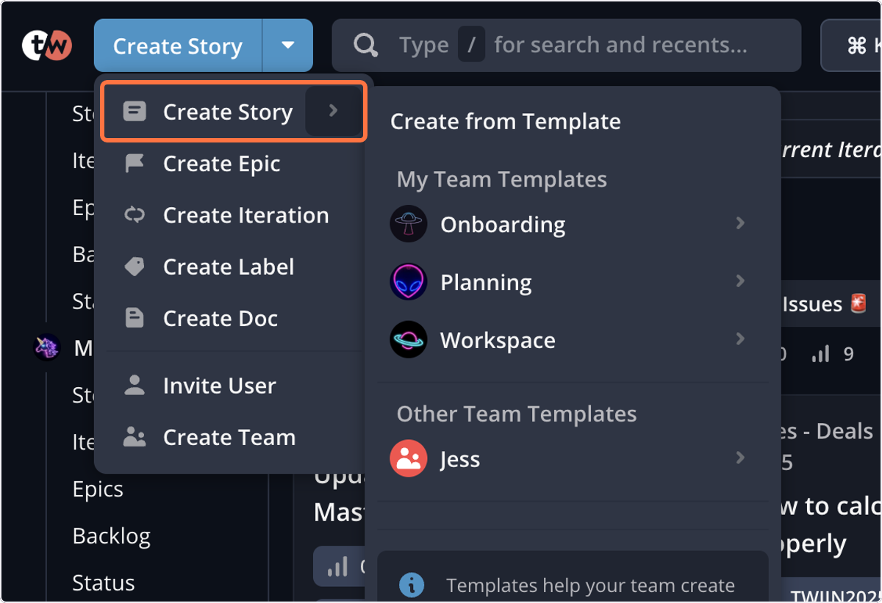Click the alien avatar for Planning

409,282
